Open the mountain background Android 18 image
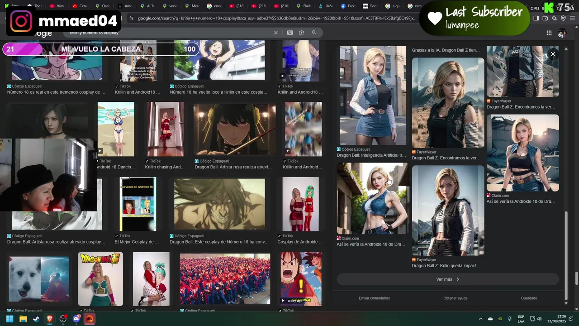The image size is (579, 326). point(448,102)
